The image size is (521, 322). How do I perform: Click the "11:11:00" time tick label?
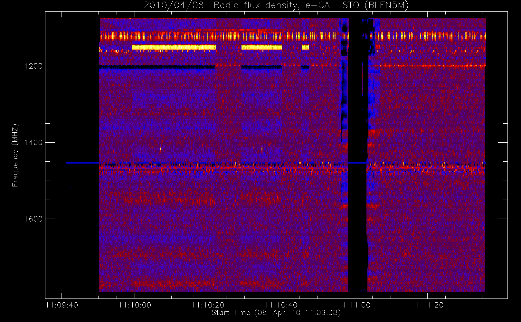click(354, 305)
